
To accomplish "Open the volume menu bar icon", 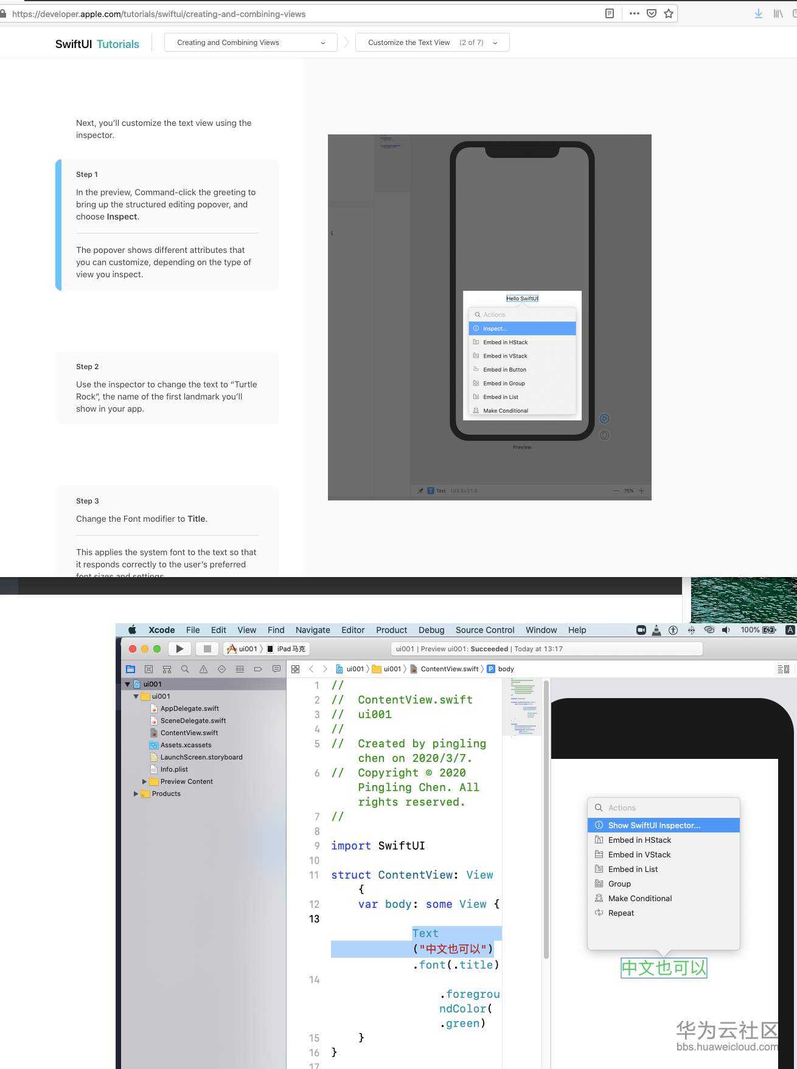I will (x=726, y=630).
